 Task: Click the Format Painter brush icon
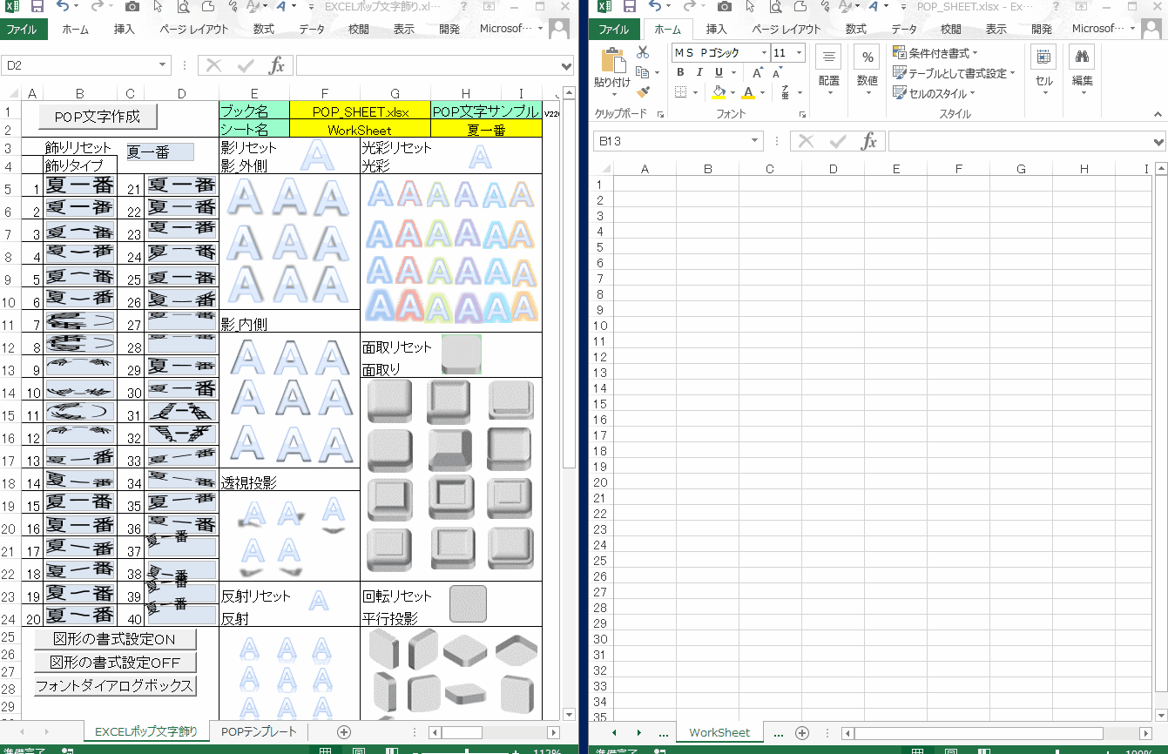(x=643, y=91)
